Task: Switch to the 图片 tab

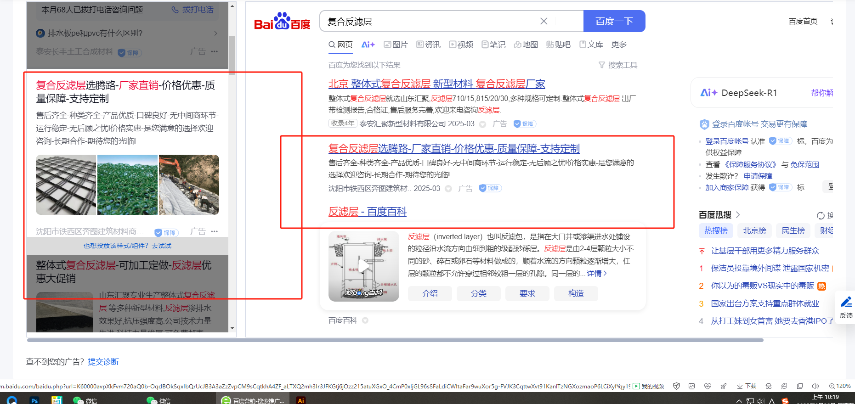Action: 396,45
